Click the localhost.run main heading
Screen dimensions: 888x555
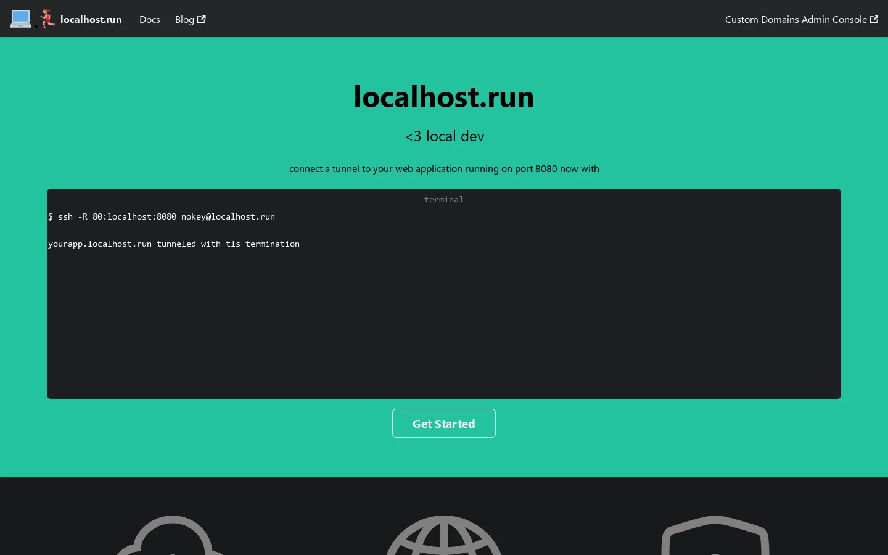(x=444, y=97)
